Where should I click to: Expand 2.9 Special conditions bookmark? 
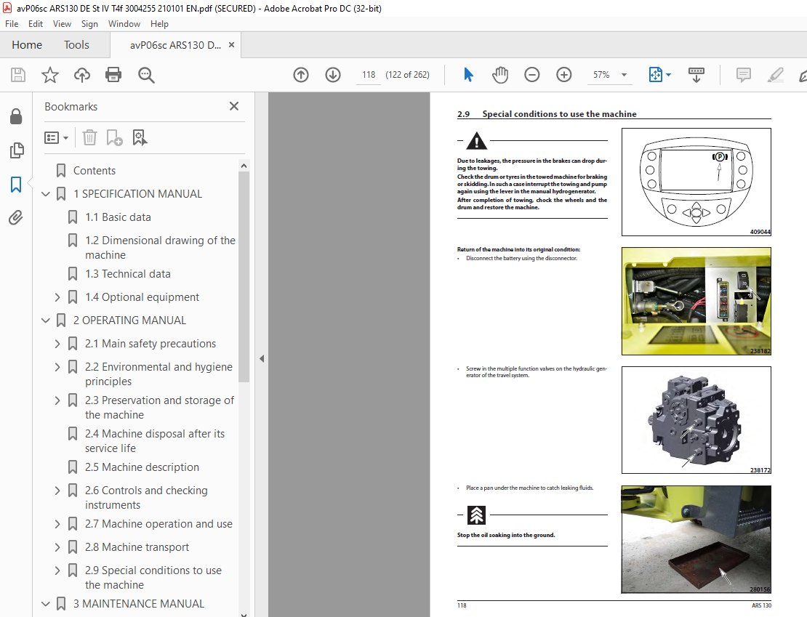(57, 570)
